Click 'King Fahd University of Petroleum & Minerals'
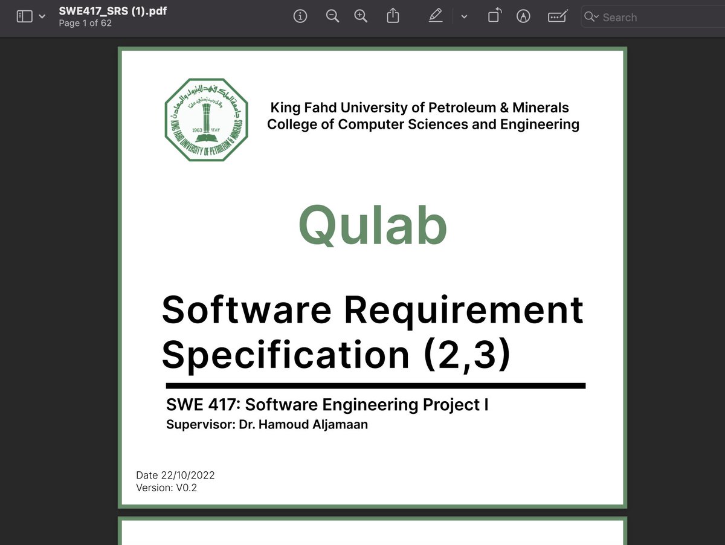The image size is (725, 545). [420, 108]
